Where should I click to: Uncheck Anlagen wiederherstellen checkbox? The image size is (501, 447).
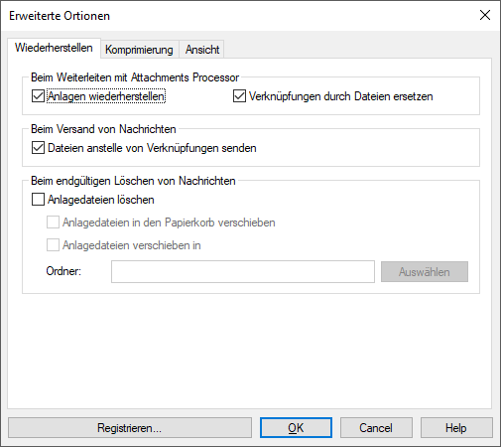click(x=38, y=96)
